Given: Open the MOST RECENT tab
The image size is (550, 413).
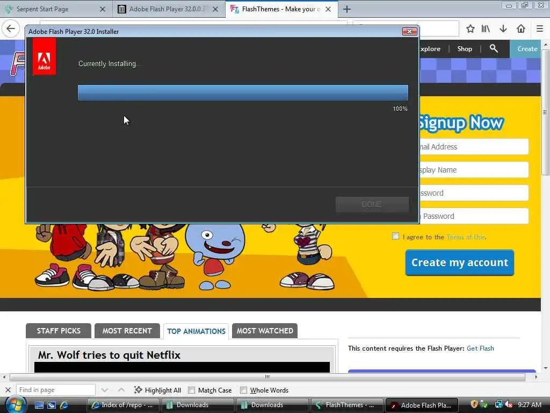Looking at the screenshot, I should [127, 331].
